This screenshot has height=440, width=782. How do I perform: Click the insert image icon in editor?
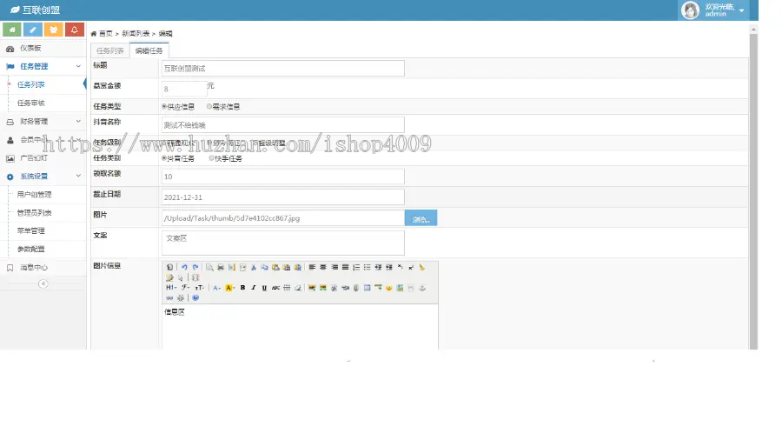(312, 288)
